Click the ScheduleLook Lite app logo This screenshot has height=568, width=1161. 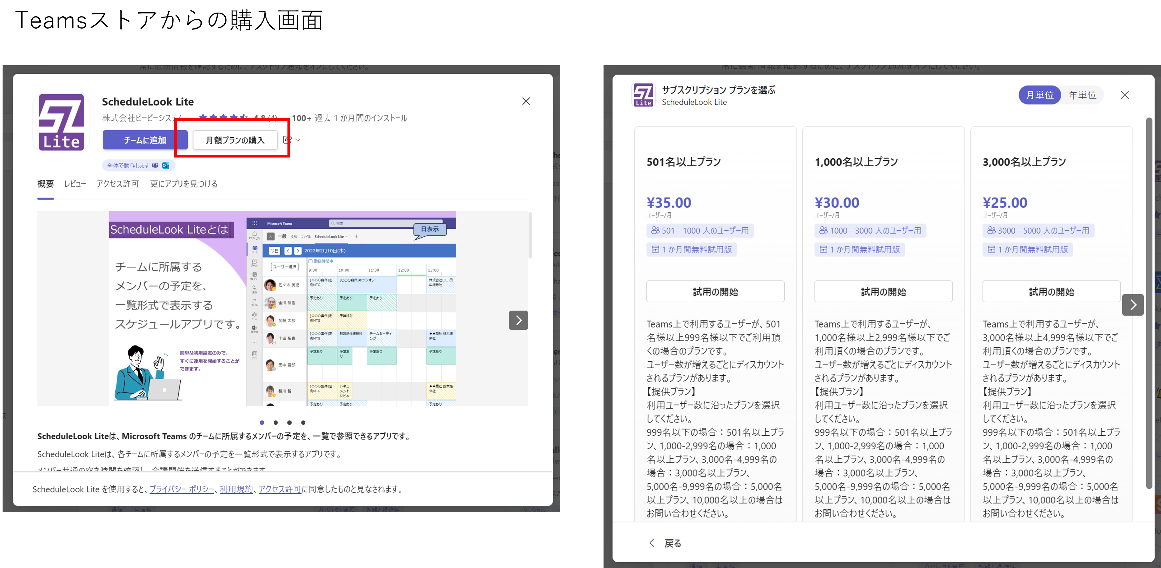pyautogui.click(x=61, y=122)
